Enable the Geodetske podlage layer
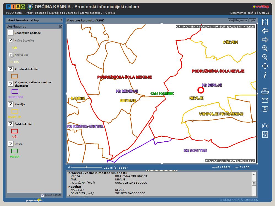This screenshot has height=206, width=275. point(10,33)
